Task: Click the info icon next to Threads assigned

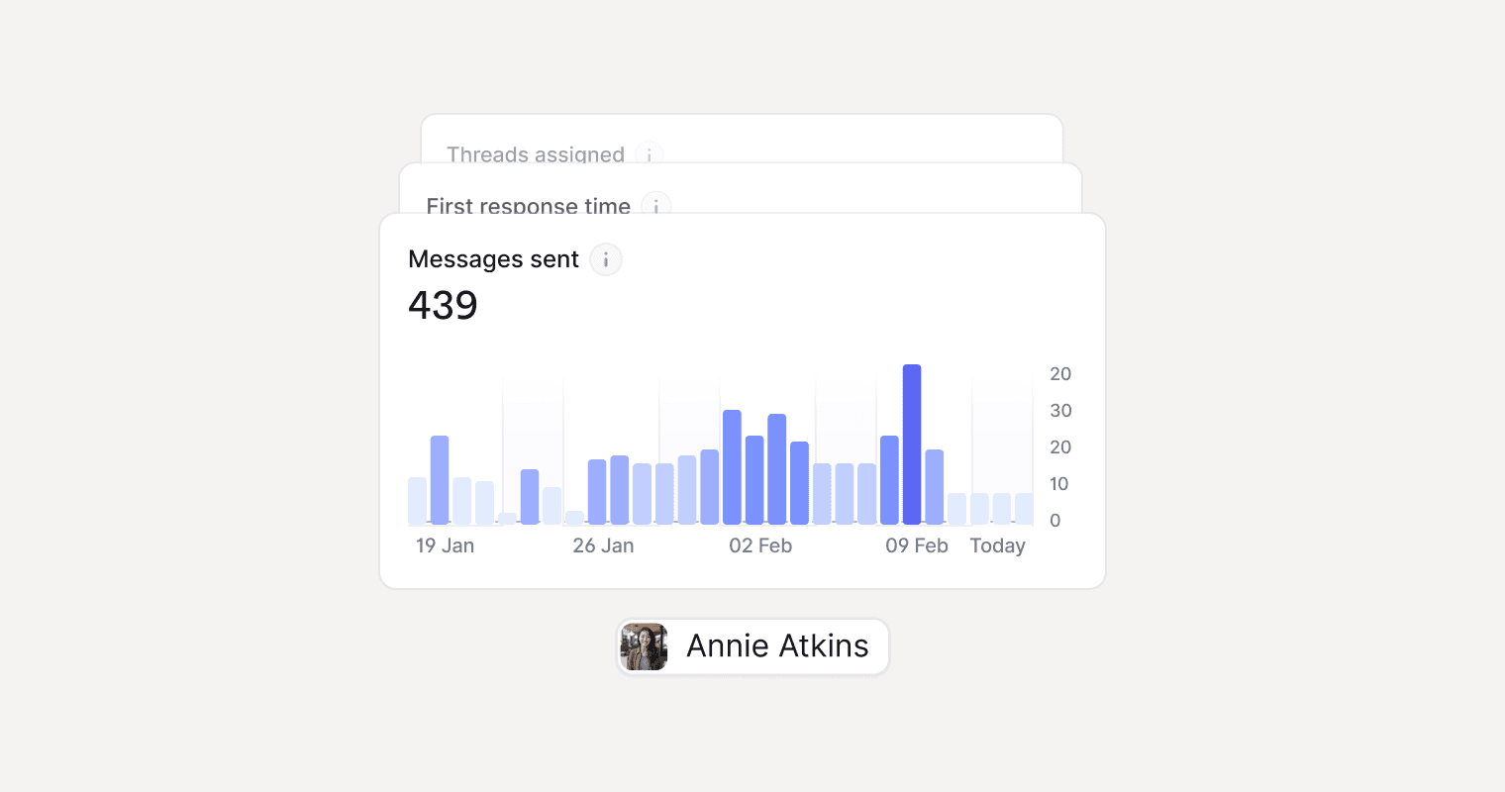Action: click(650, 155)
